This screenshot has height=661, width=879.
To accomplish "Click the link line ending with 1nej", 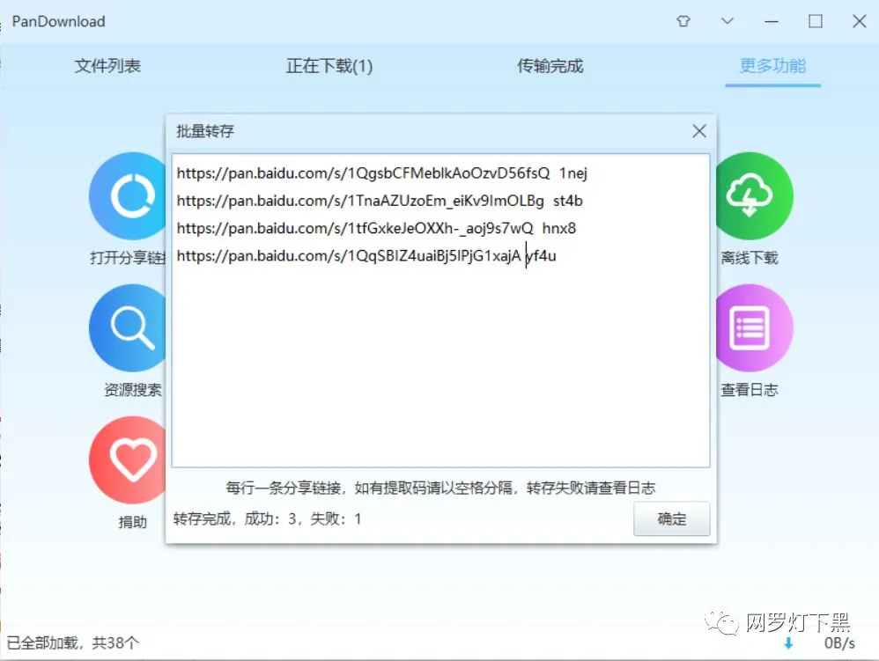I will 381,173.
